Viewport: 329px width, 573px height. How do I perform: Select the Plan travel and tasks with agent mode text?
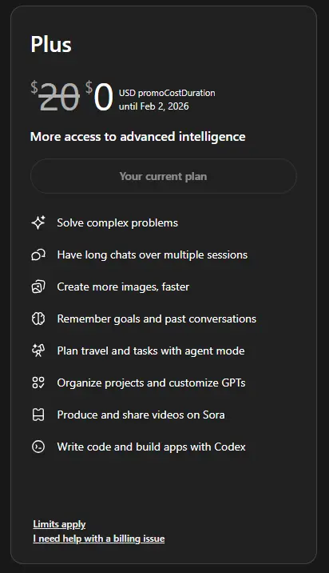coord(151,351)
